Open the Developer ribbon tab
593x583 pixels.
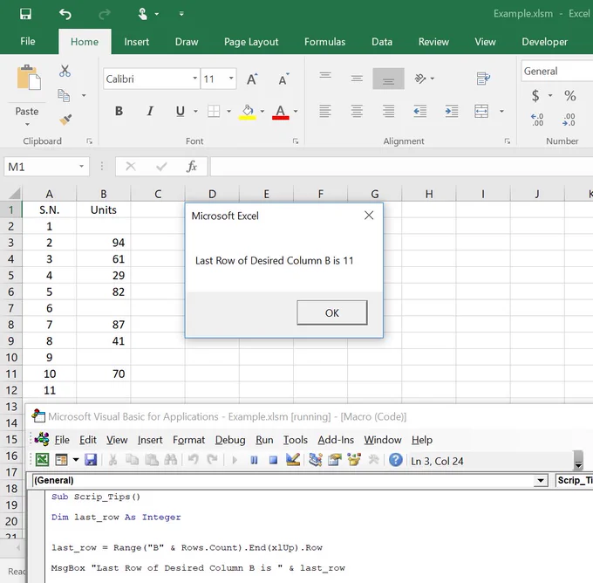pos(544,42)
